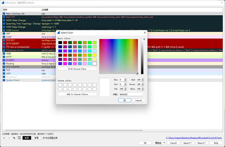Viewport: 225px width, 147px height.
Task: Open the colorfilters file path link
Action: pyautogui.click(x=194, y=138)
